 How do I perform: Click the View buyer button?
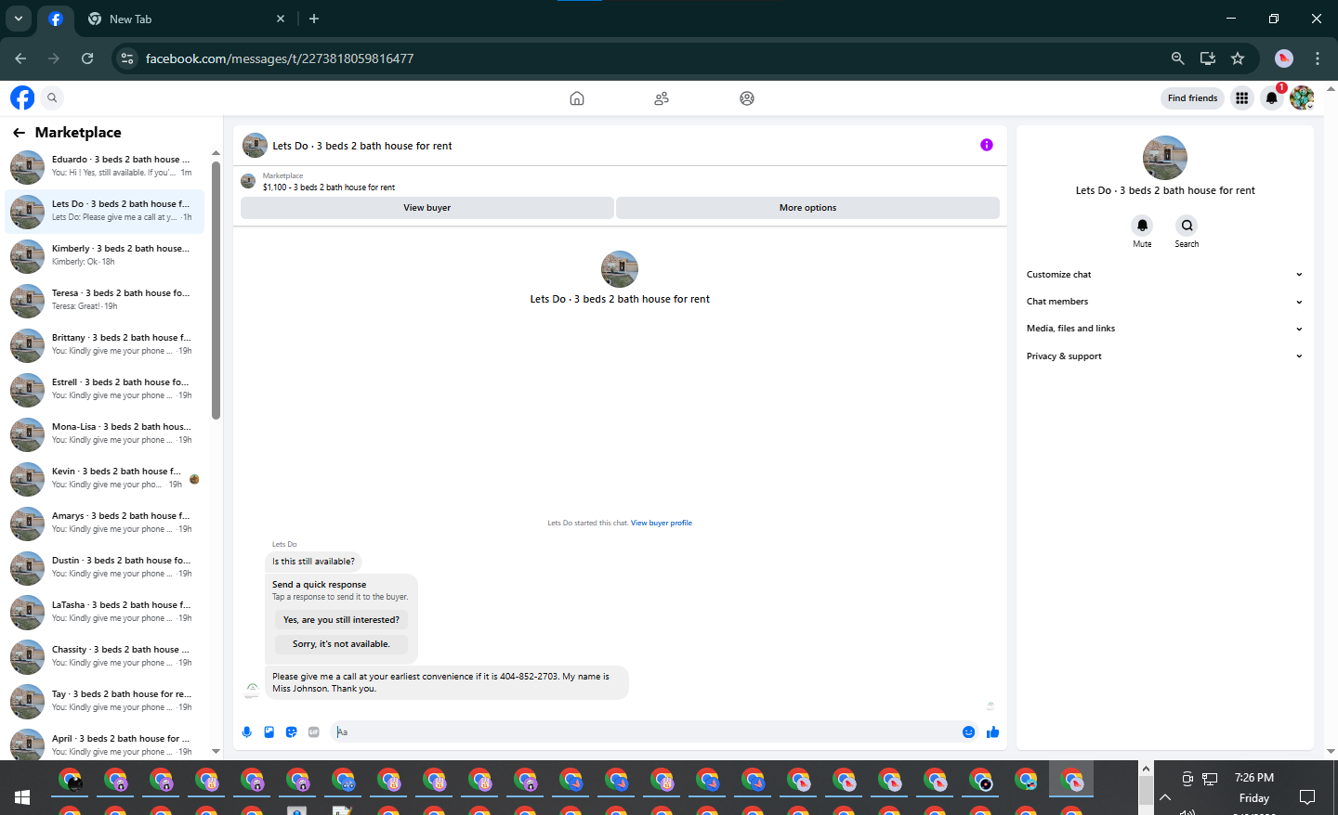427,208
